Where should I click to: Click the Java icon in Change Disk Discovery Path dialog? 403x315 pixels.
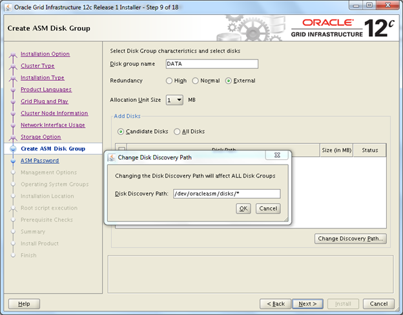click(112, 157)
